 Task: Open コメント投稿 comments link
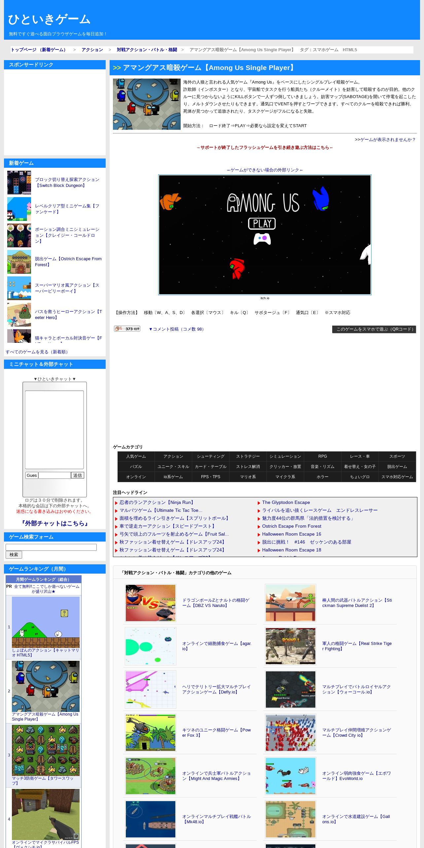point(176,329)
